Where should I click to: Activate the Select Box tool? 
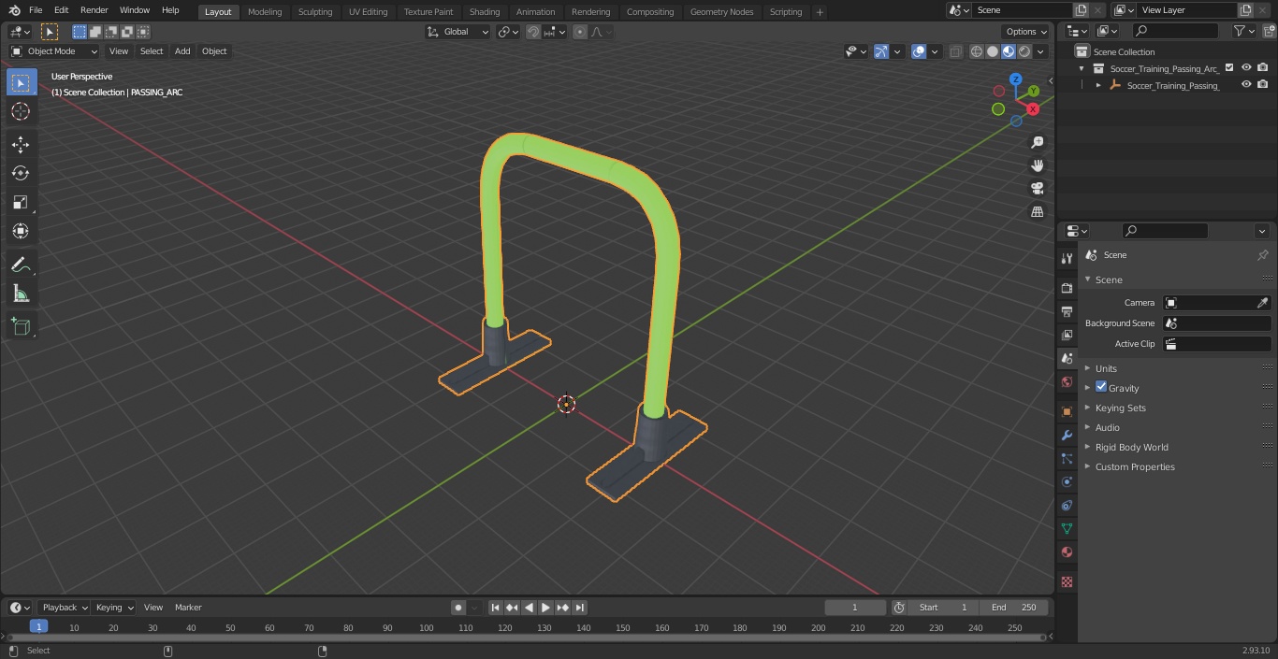coord(21,82)
